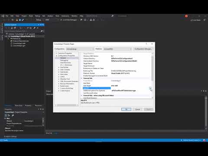
Task: Switch to the Team Explorer tab
Action: (x=19, y=106)
